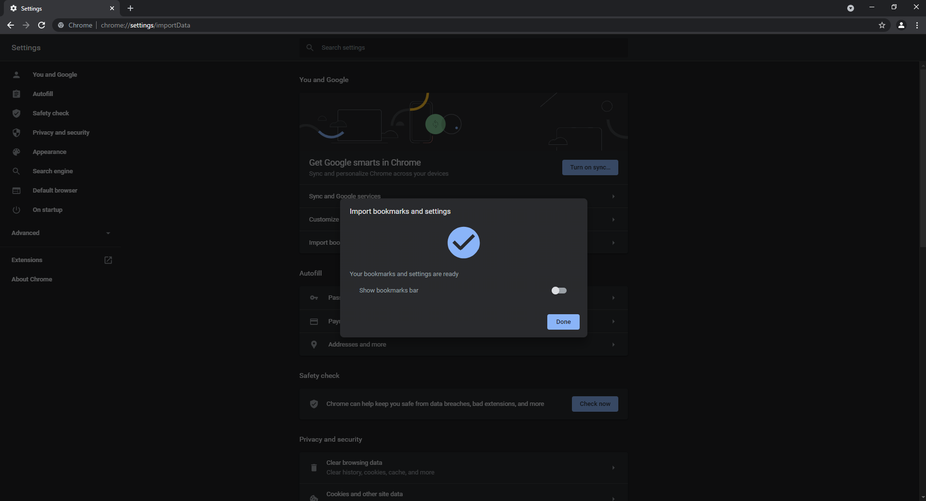Open a new tab with plus button

pos(130,8)
